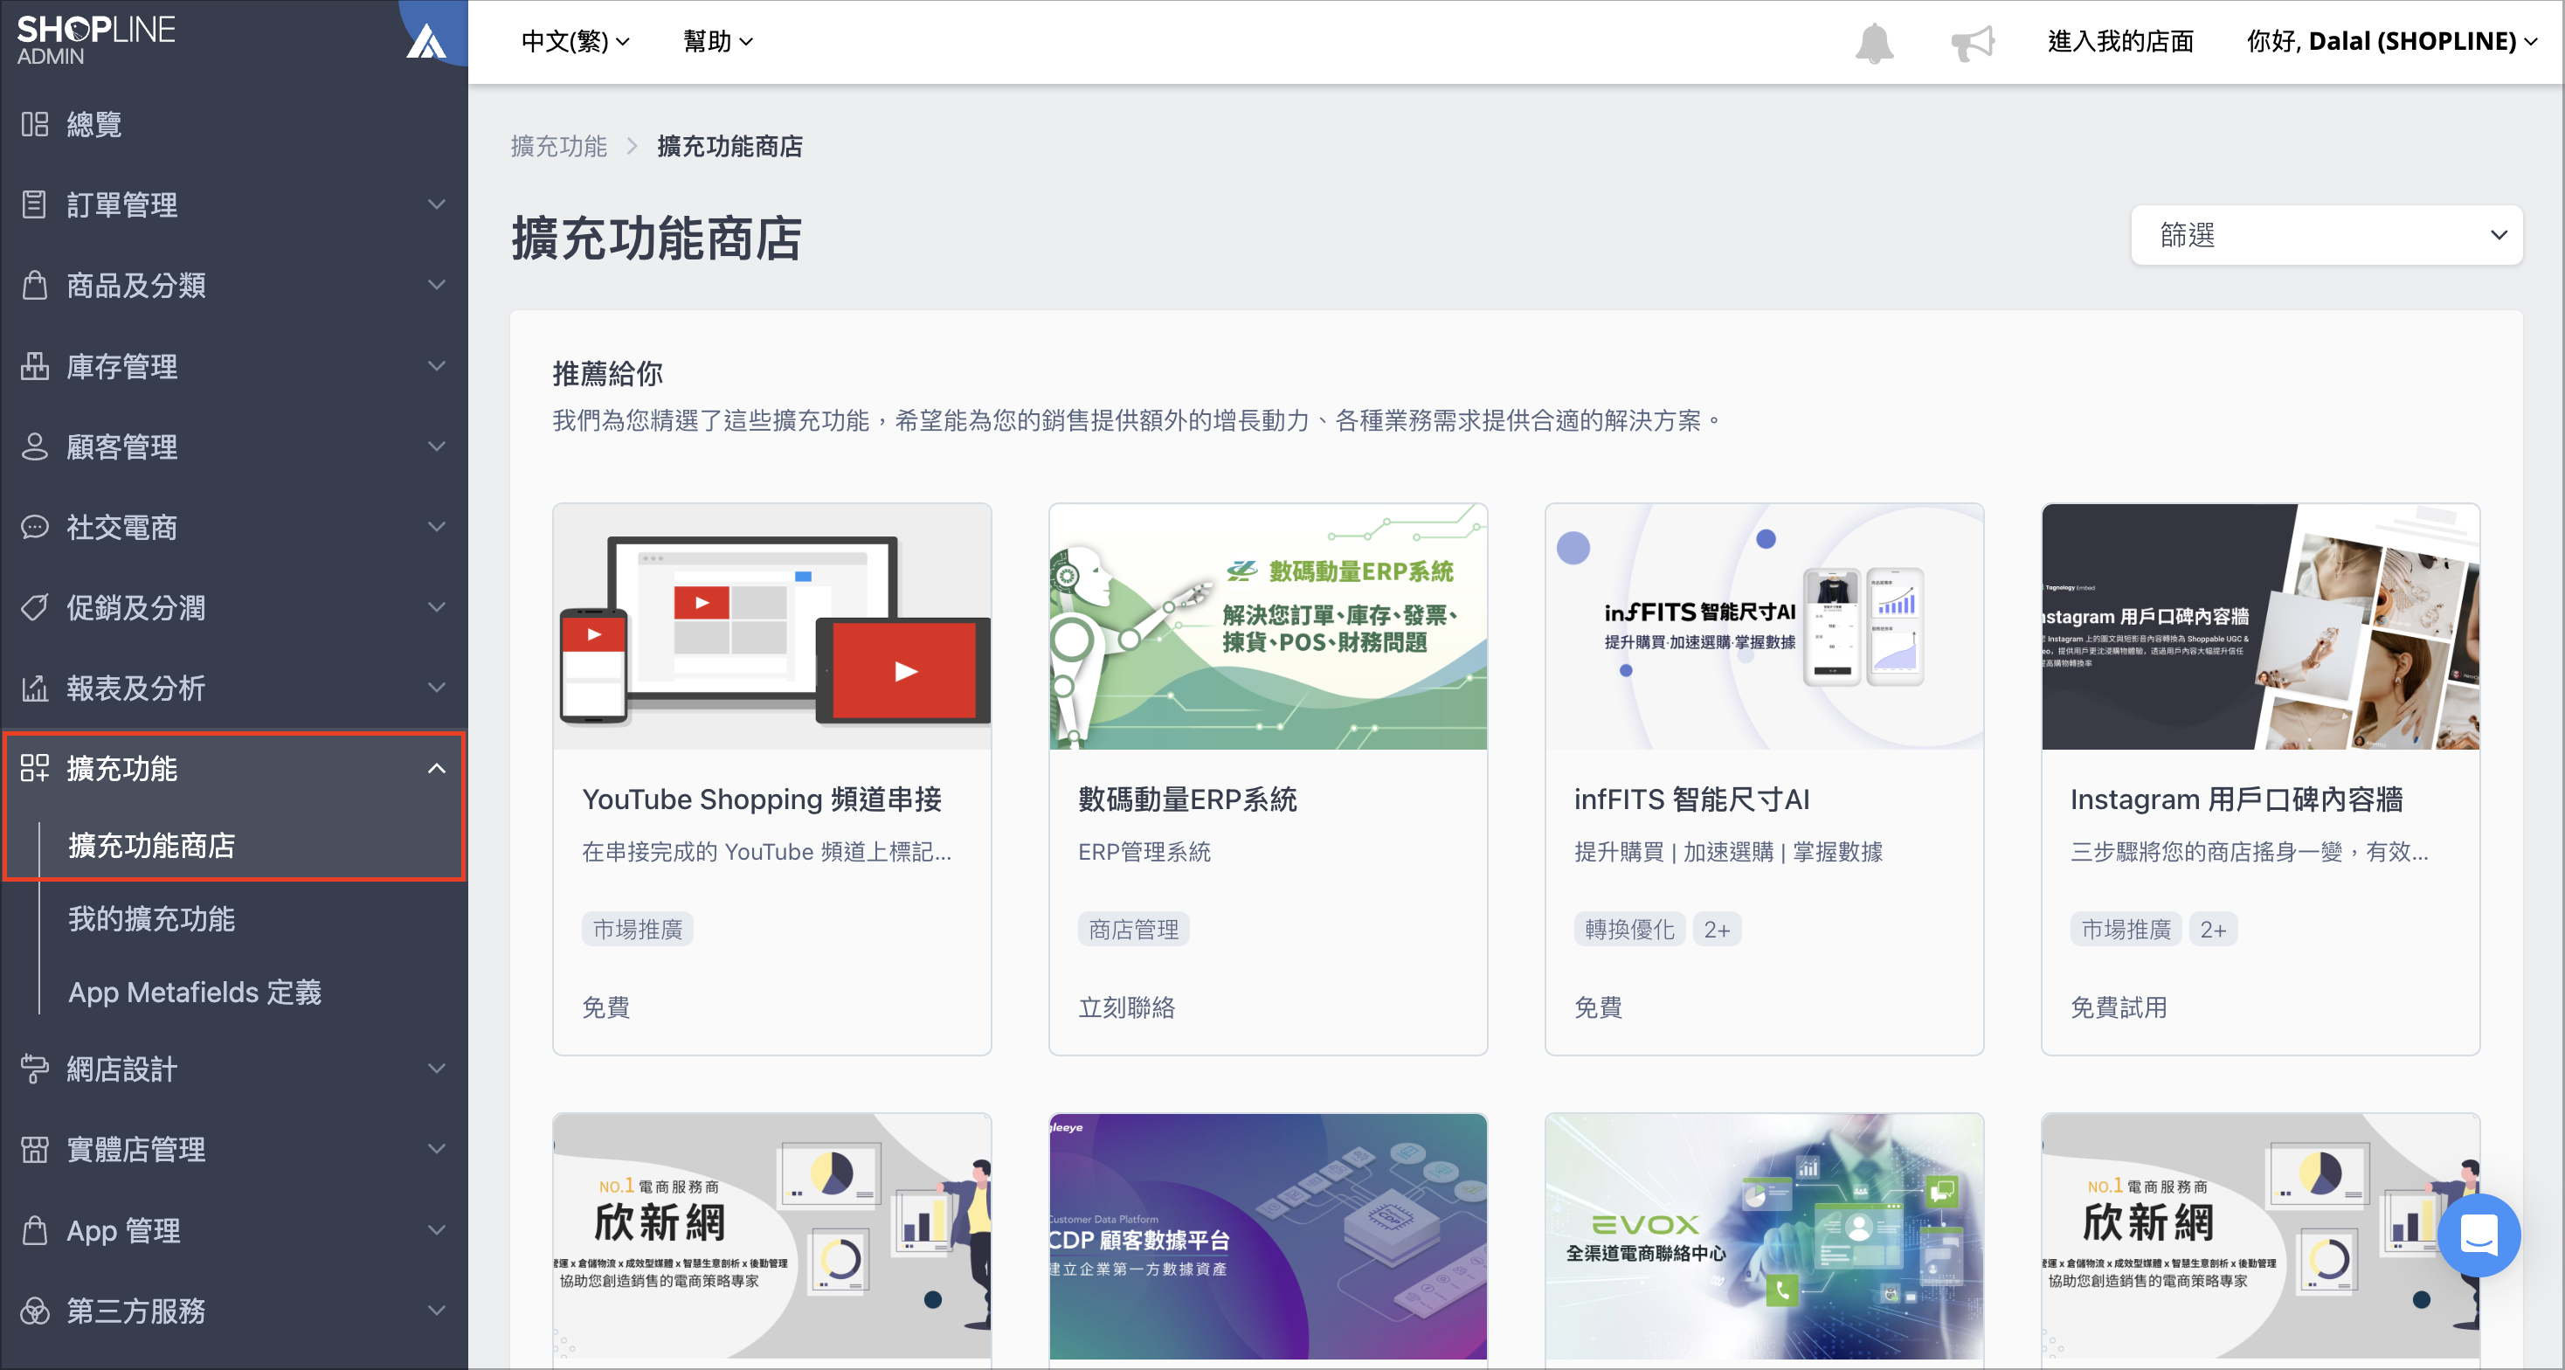Expand the 庫存管理 menu chevron

coord(436,365)
